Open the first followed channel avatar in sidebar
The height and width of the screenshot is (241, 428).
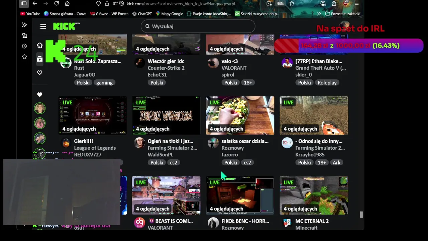40,108
